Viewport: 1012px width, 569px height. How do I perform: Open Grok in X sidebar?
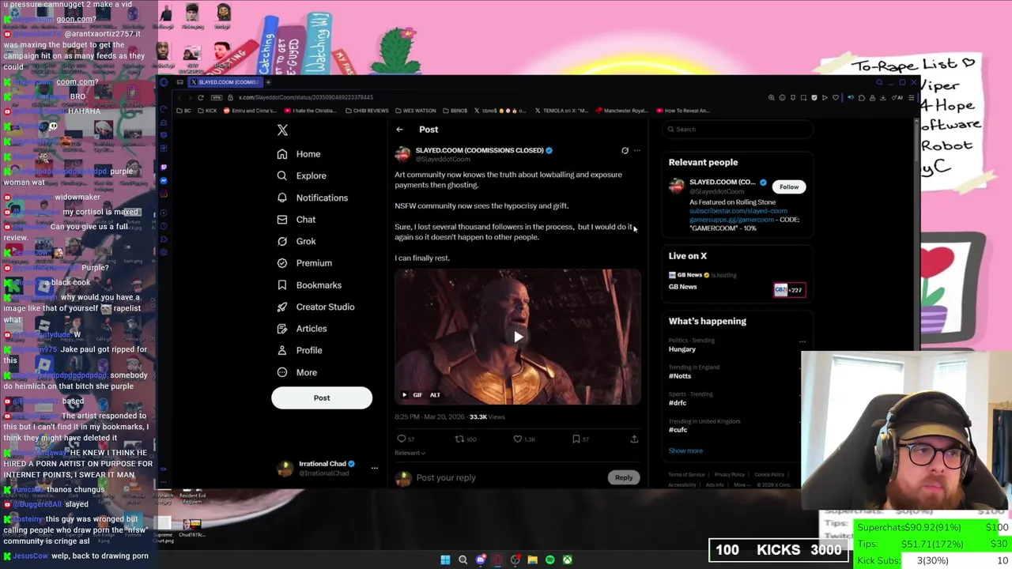pos(296,241)
